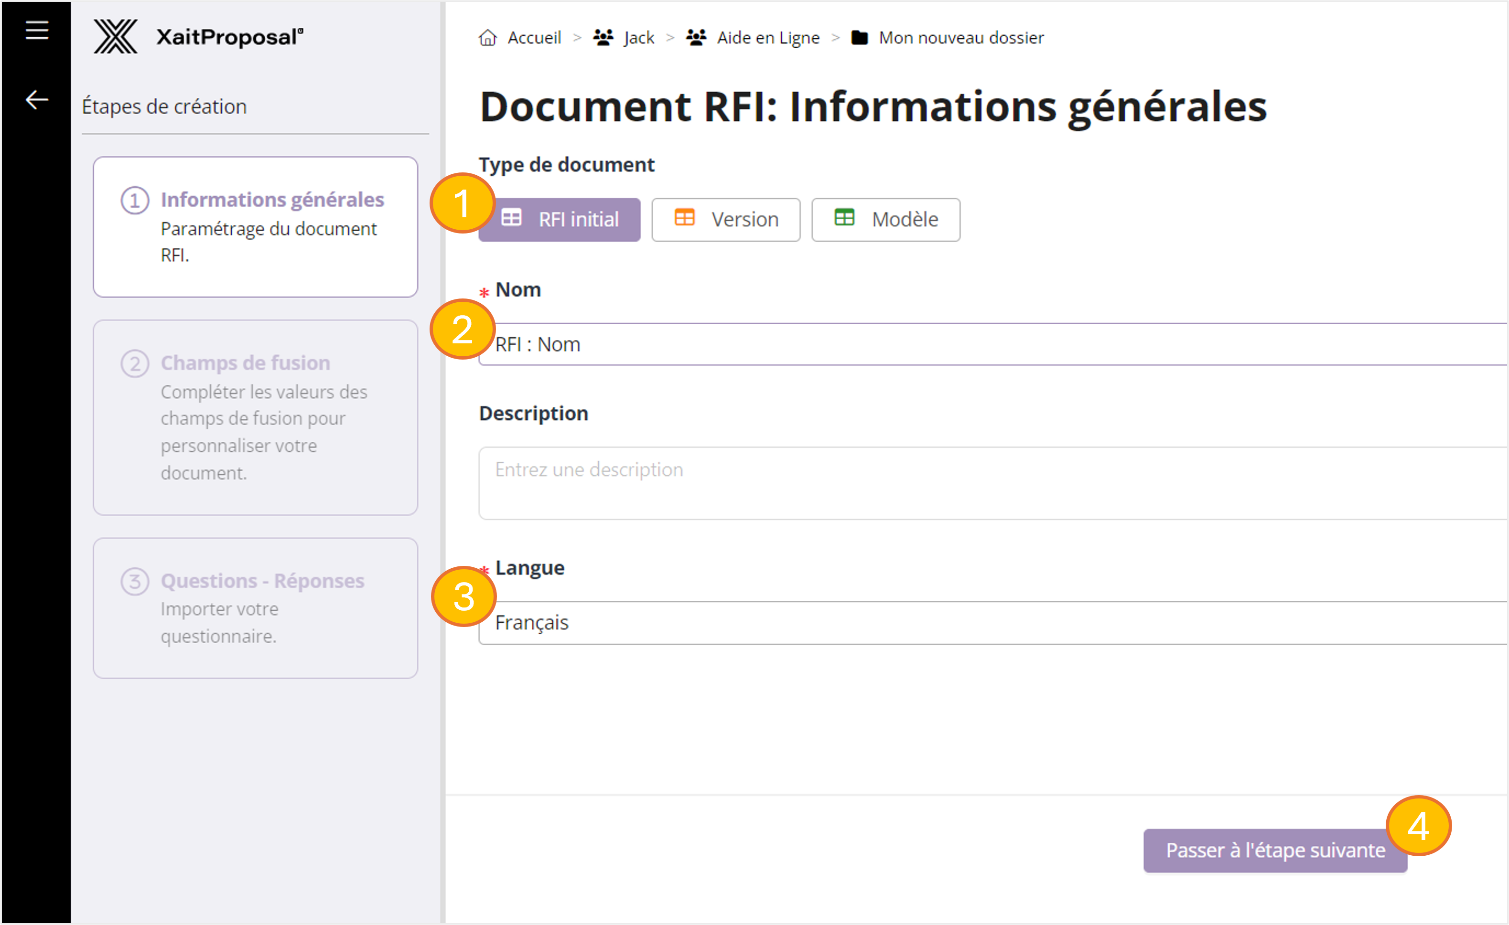Click Jack in the breadcrumb
Screen dimensions: 1509x925
pyautogui.click(x=638, y=37)
